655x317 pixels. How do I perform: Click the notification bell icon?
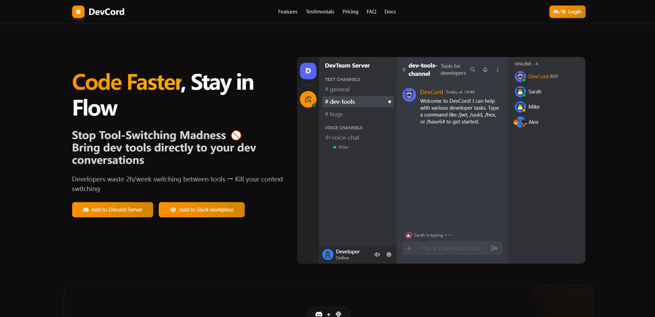485,70
